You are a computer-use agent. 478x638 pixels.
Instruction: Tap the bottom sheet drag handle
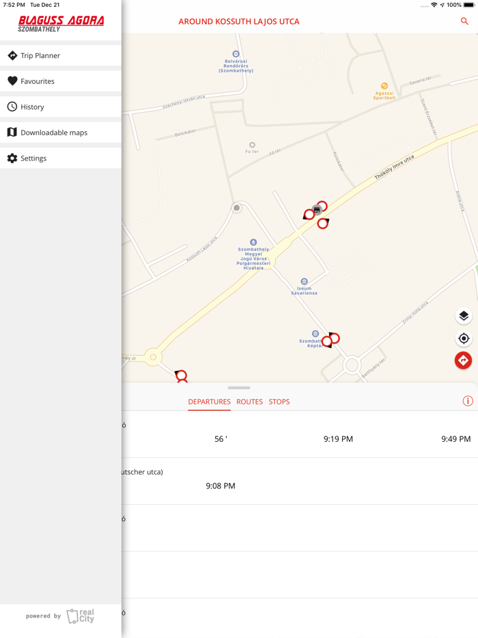(x=239, y=388)
